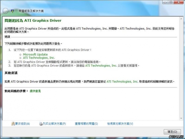
Task: Open the ATI Technologies, Inc. link under 其他資訊
Action: (x=122, y=81)
